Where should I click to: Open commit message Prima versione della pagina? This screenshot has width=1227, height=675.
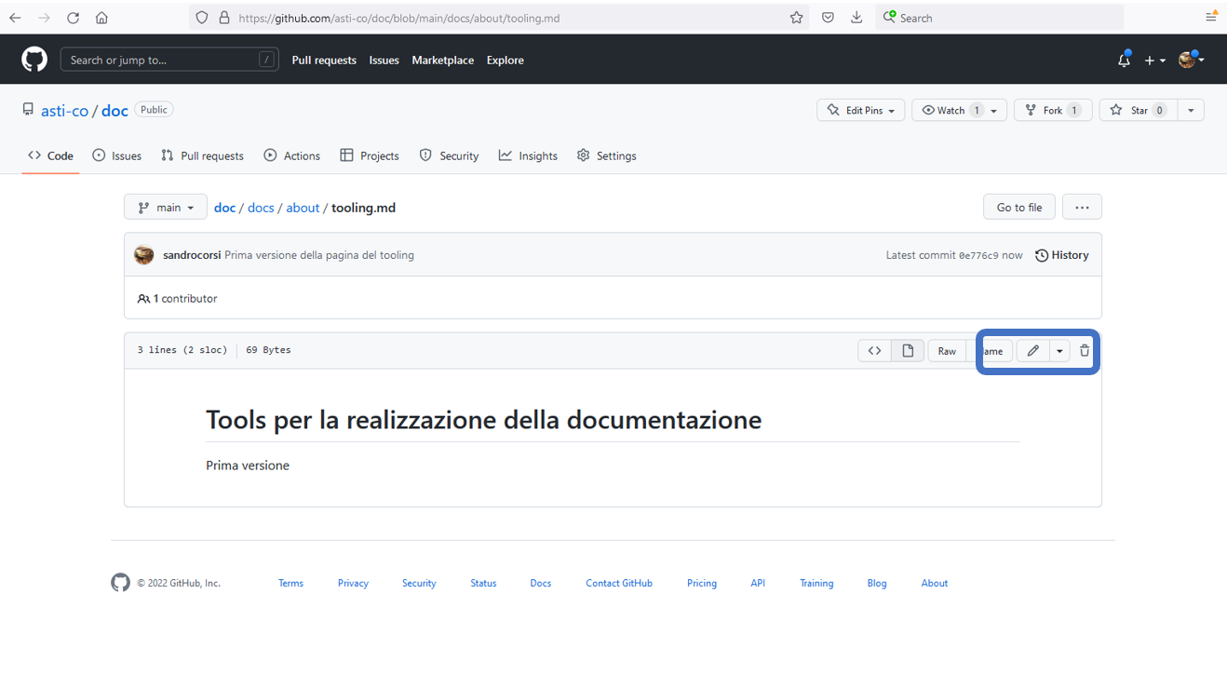(319, 255)
